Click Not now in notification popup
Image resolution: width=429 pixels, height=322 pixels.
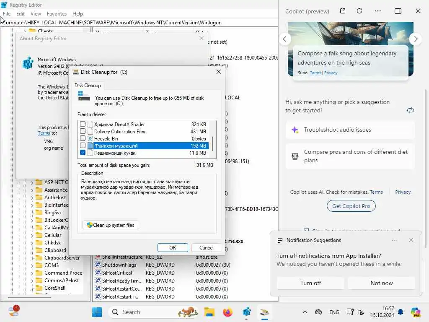click(x=381, y=283)
